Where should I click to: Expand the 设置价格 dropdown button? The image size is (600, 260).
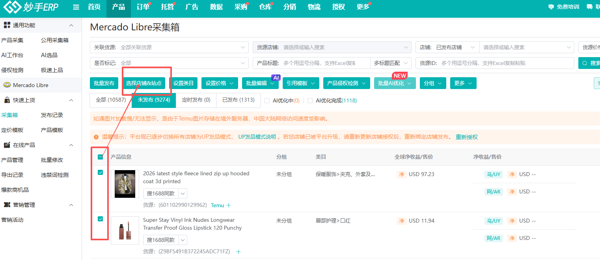[220, 83]
